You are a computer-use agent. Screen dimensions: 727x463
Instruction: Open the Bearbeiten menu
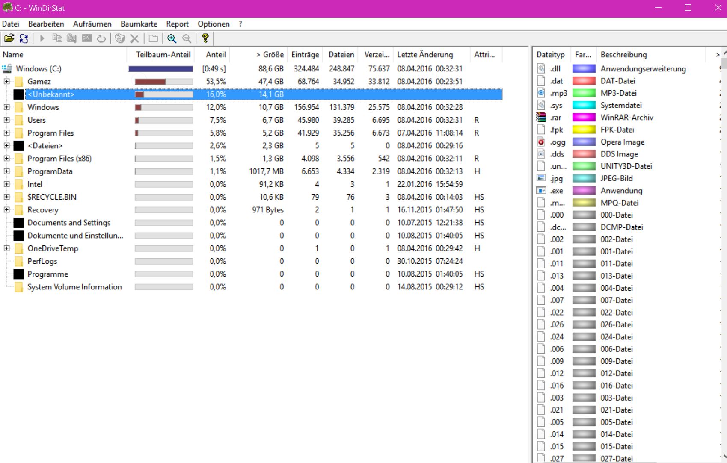point(46,24)
